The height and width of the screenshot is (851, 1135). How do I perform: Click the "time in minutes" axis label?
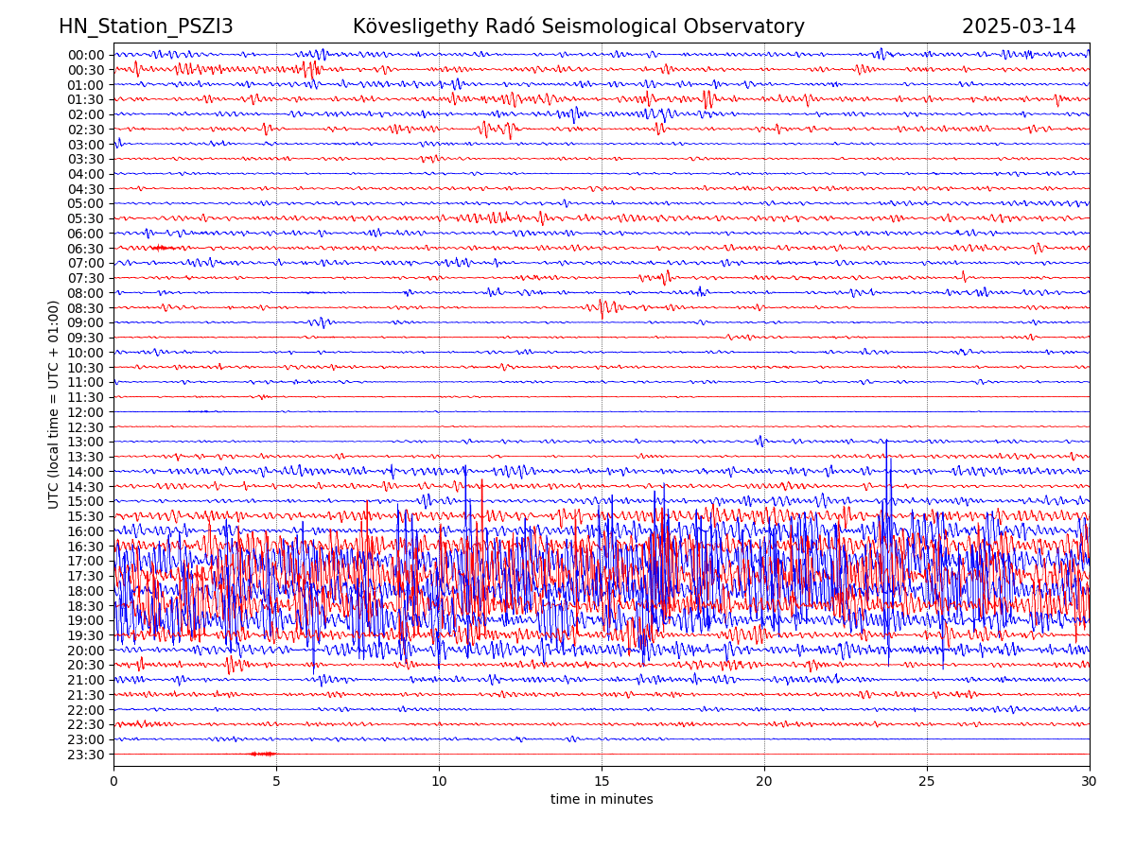click(x=602, y=800)
